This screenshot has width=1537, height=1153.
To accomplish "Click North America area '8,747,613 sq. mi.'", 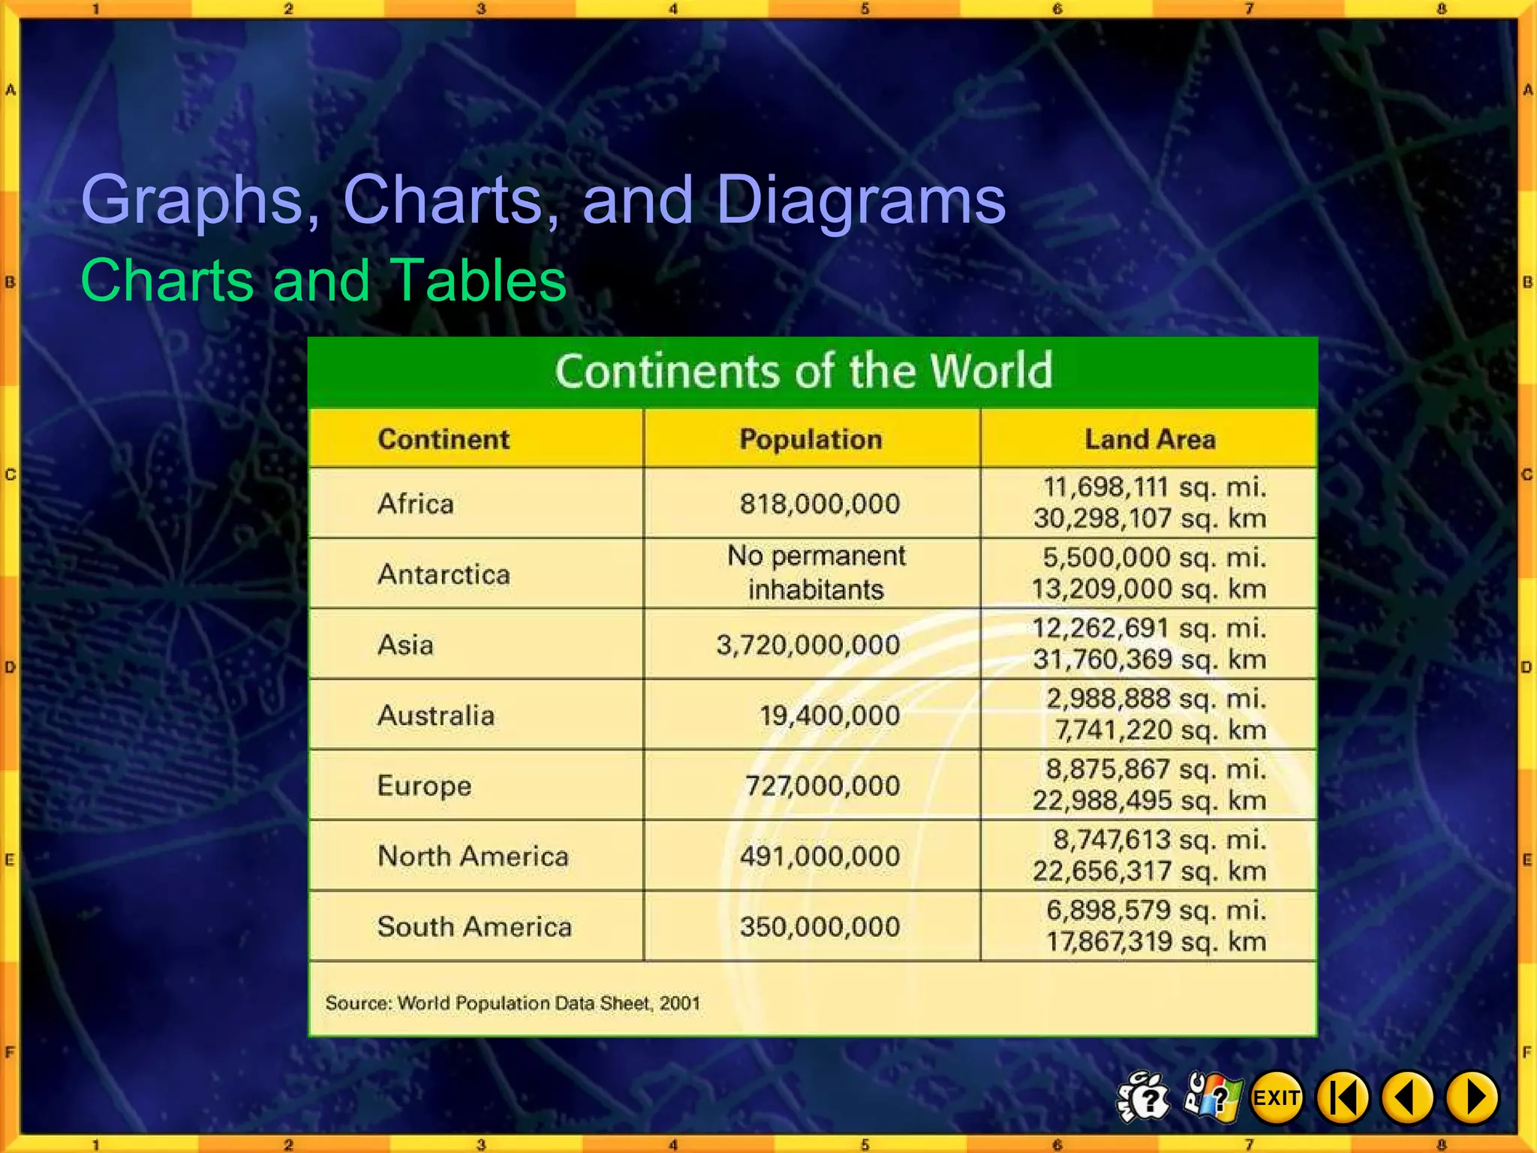I will click(1160, 840).
